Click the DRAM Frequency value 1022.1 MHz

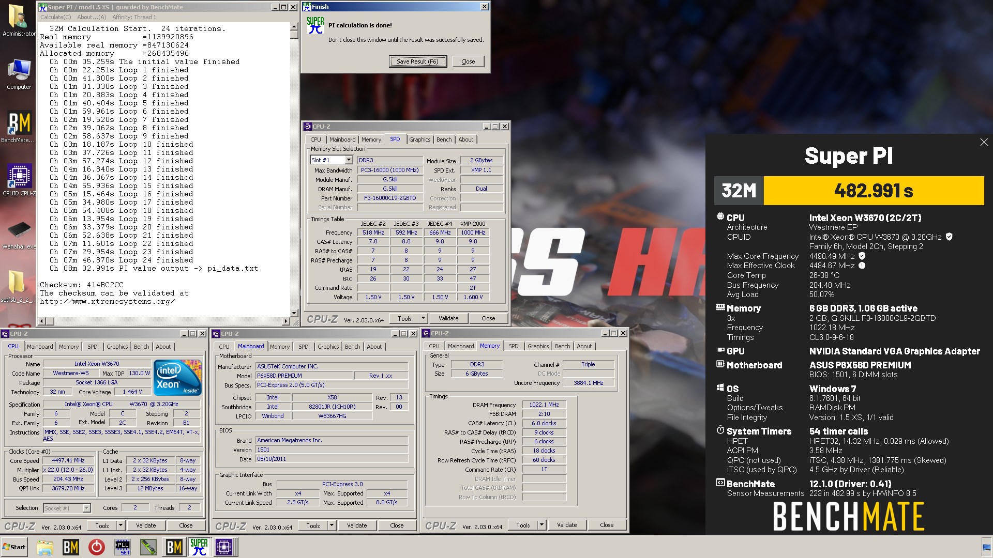[x=544, y=405]
